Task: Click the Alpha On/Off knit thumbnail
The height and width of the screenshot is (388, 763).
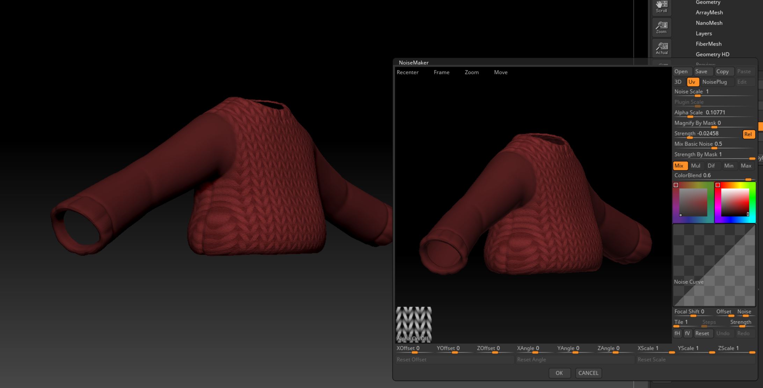Action: (414, 324)
